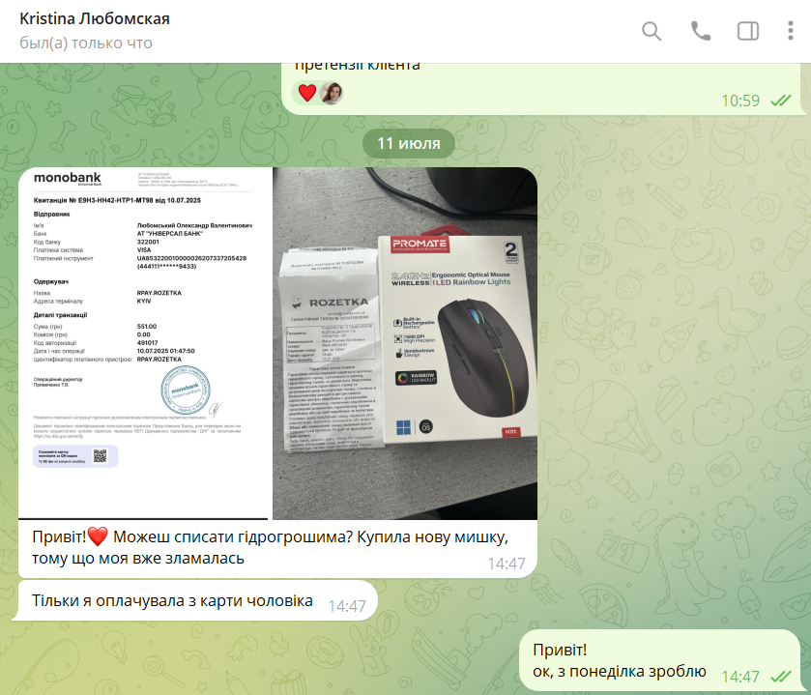Click the reactor's avatar beside the heart
The width and height of the screenshot is (811, 695).
(x=331, y=93)
